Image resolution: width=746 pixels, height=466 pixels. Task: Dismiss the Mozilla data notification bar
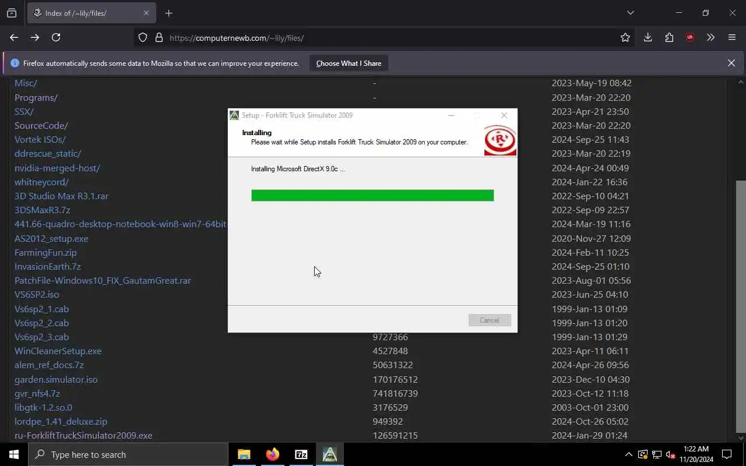point(731,63)
